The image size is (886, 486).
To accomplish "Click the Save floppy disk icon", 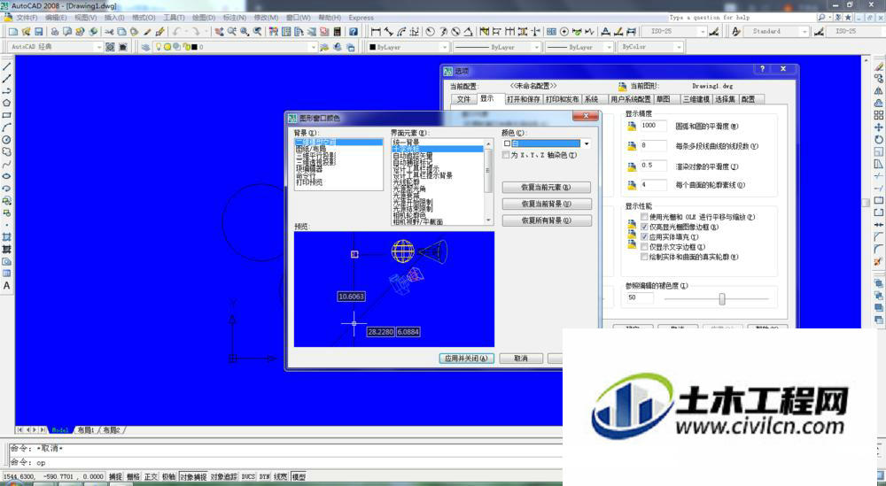I will [x=38, y=32].
